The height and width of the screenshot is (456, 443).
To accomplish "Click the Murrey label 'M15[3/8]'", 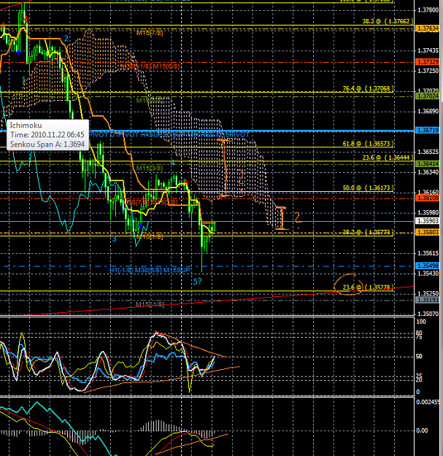I will [150, 168].
